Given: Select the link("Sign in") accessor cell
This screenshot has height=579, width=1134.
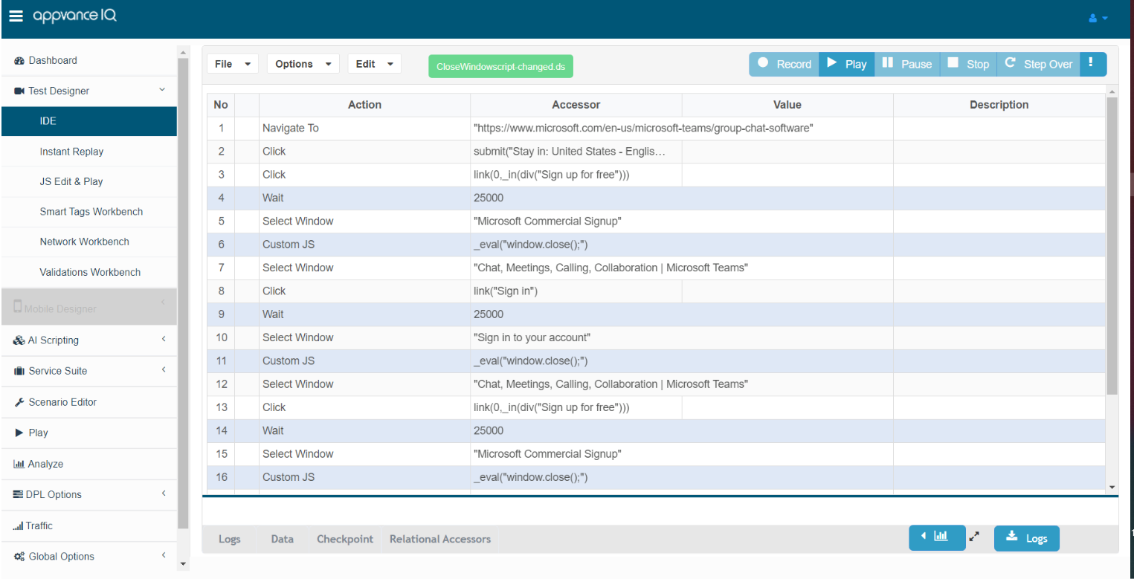Looking at the screenshot, I should tap(576, 291).
